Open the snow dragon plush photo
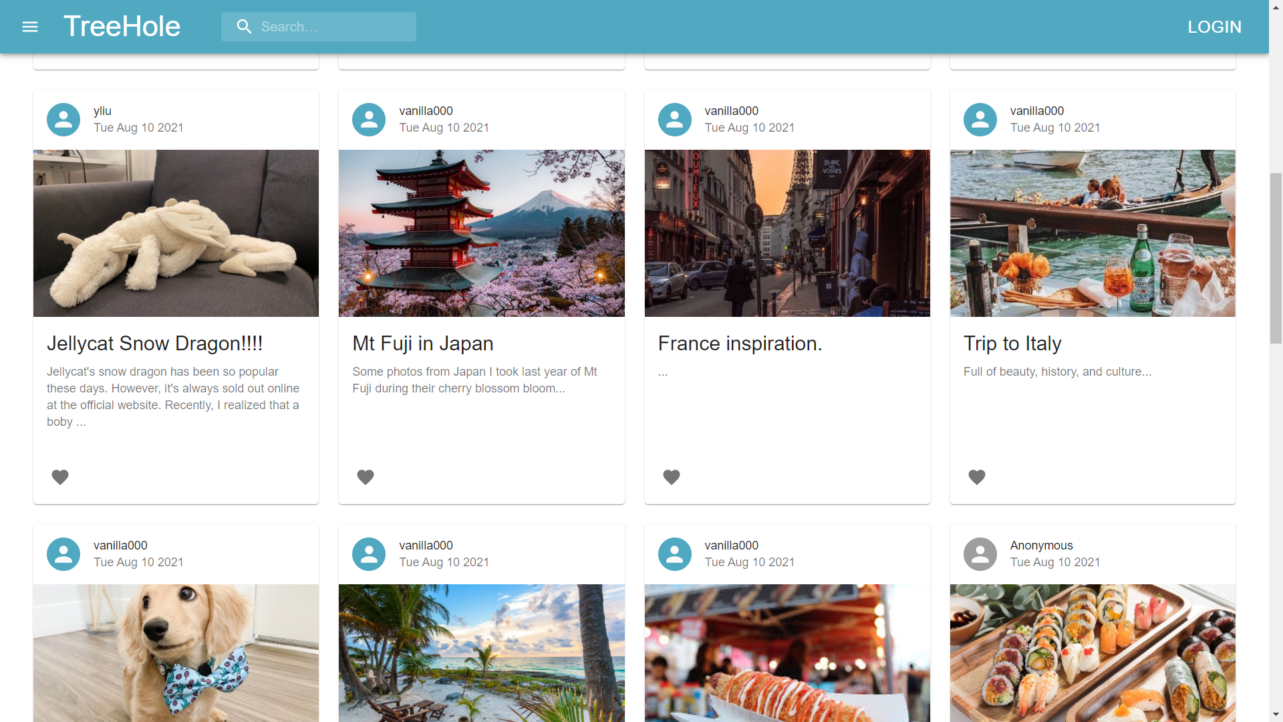The height and width of the screenshot is (722, 1283). (176, 233)
